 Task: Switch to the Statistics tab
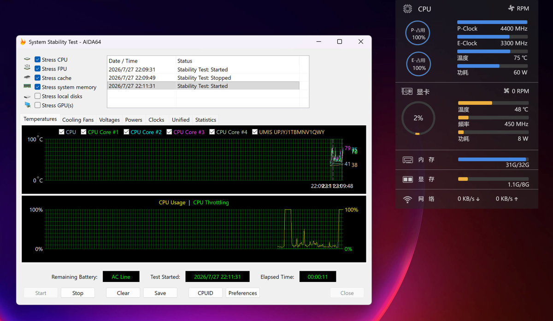(x=206, y=120)
